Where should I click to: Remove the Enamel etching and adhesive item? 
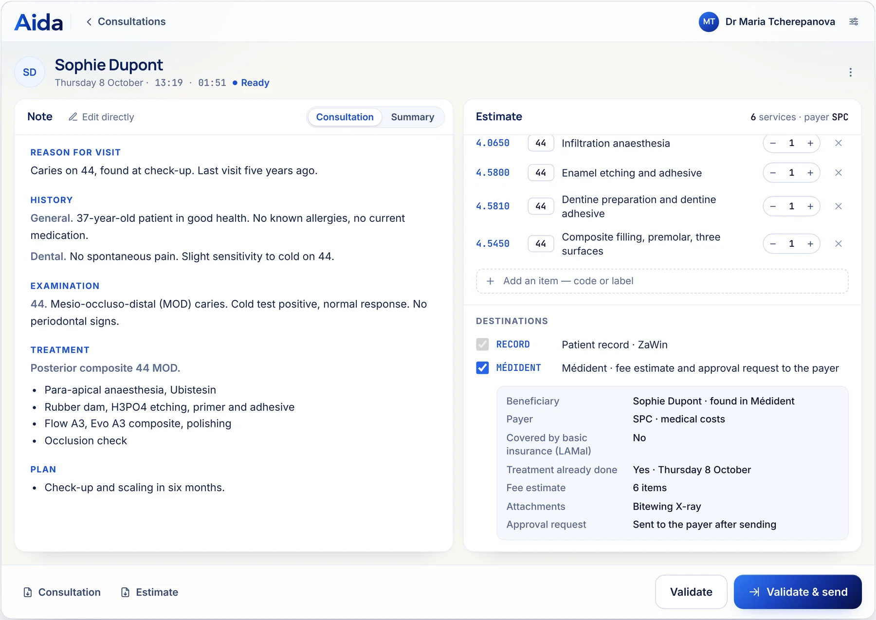(x=838, y=173)
